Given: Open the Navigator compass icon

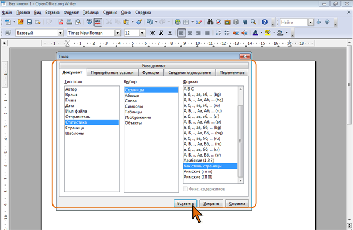Looking at the screenshot, I should (219, 22).
